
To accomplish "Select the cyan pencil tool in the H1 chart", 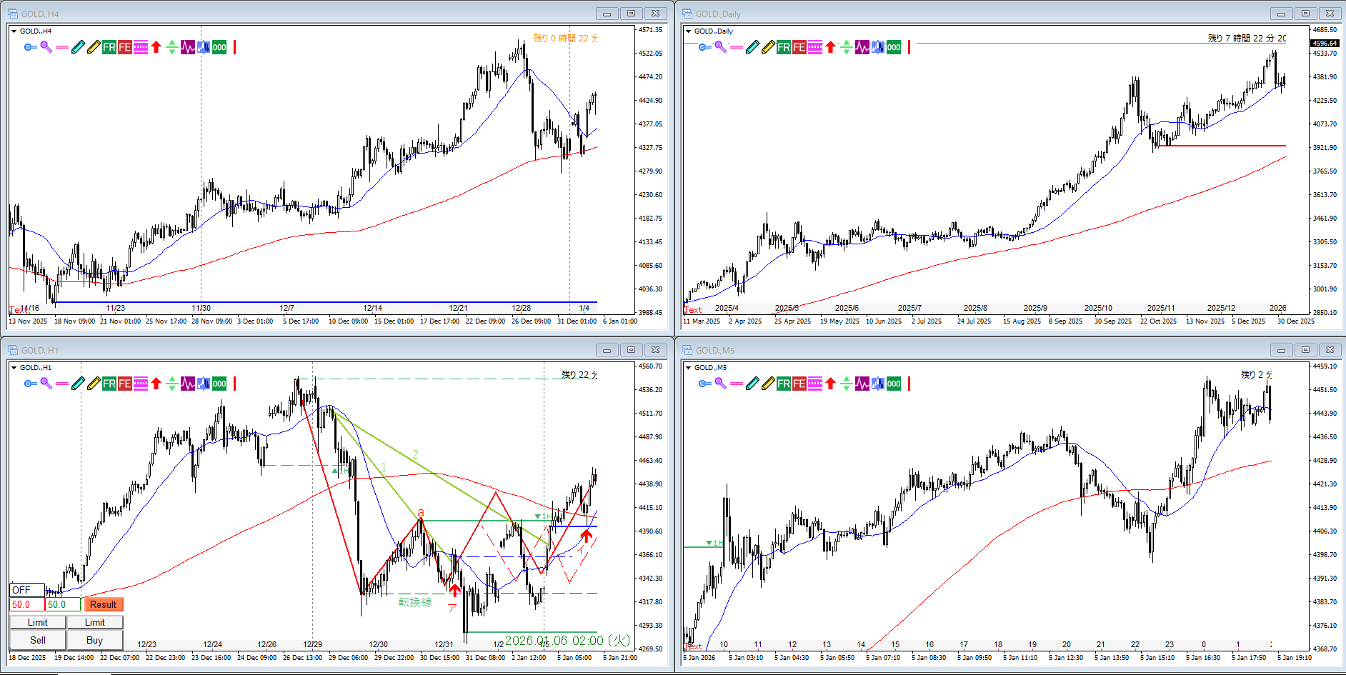I will pyautogui.click(x=78, y=384).
